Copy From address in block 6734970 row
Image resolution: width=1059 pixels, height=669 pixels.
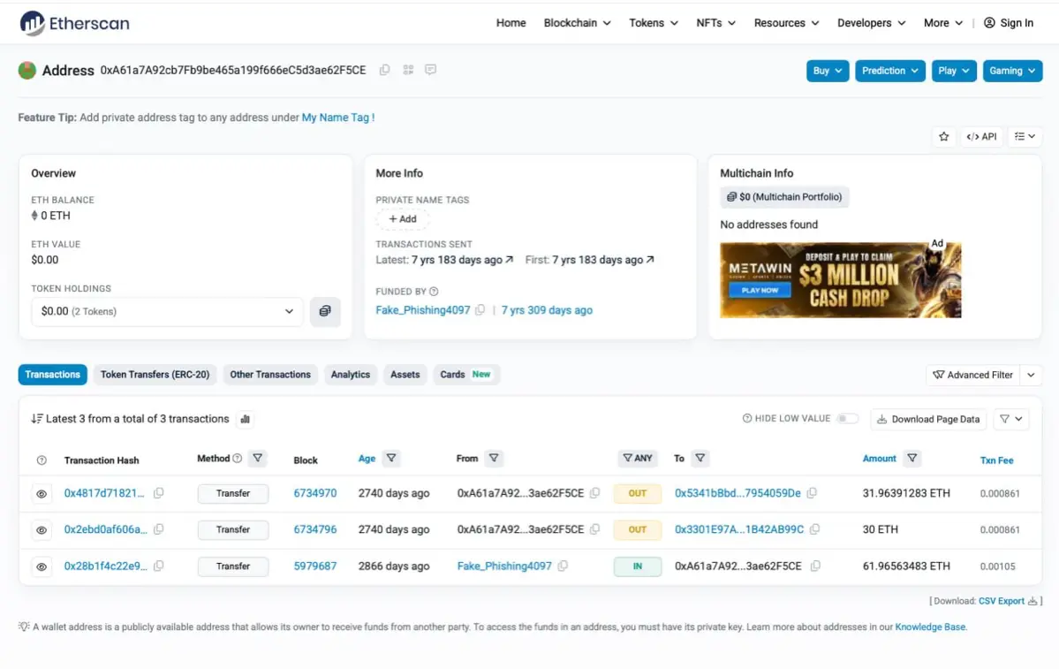coord(594,493)
